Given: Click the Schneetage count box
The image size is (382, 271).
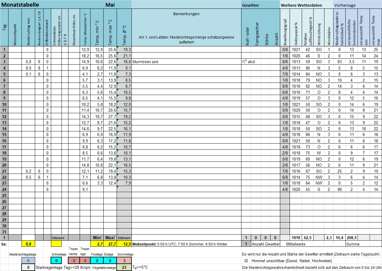Looking at the screenshot, I should pos(57,260).
